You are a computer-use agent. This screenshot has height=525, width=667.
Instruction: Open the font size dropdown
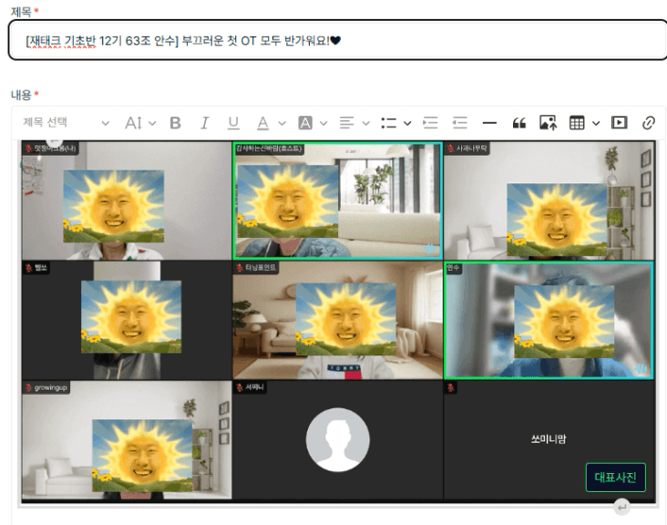(140, 123)
